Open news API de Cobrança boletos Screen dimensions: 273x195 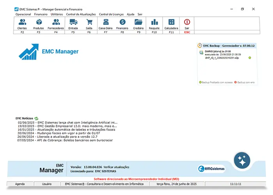[65, 140]
